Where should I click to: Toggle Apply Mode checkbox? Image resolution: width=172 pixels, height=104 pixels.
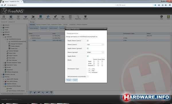88,56
